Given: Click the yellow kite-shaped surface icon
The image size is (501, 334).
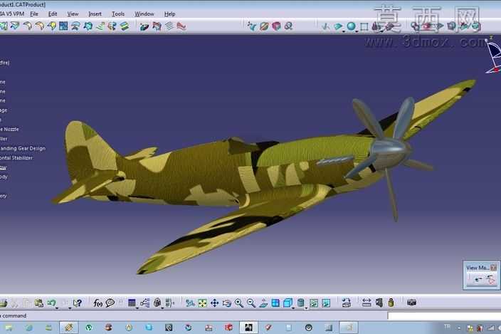Looking at the screenshot, I should pyautogui.click(x=51, y=26).
